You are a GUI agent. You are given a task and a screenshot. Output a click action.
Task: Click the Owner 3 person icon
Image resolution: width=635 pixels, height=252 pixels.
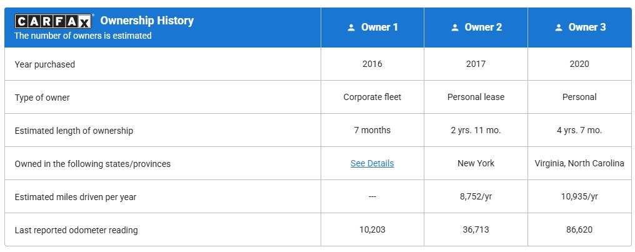[559, 28]
